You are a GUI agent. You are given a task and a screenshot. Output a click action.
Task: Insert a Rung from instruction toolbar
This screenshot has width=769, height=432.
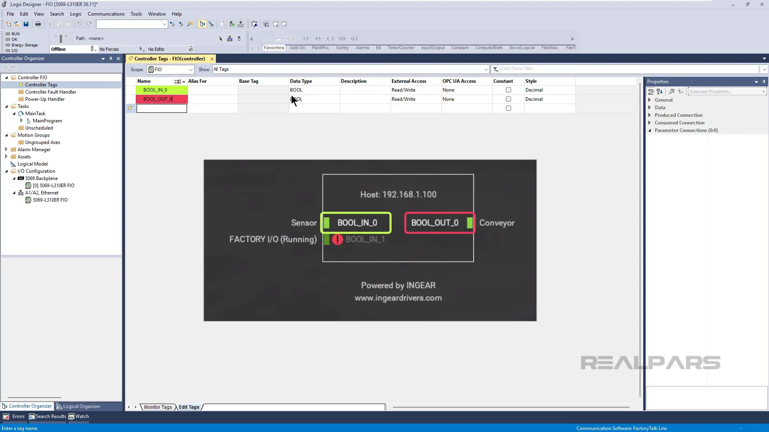coord(267,39)
